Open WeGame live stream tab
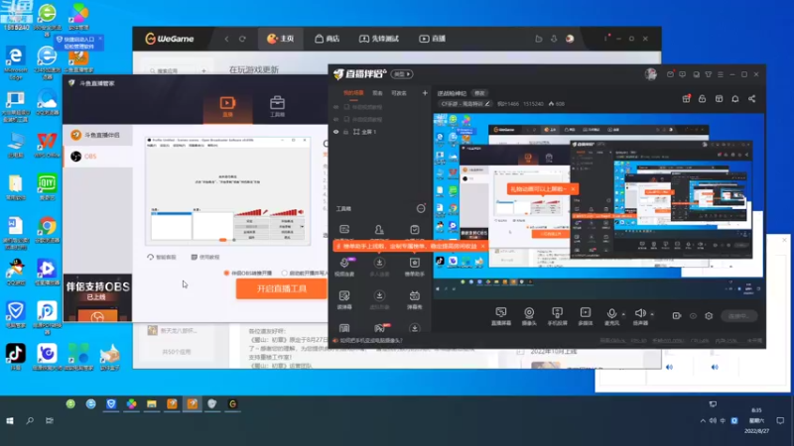The image size is (794, 446). coord(433,39)
